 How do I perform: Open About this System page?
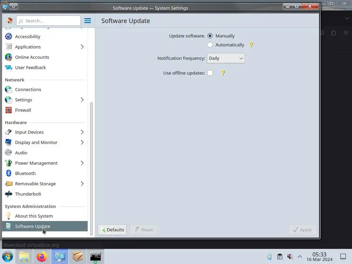[x=45, y=216]
